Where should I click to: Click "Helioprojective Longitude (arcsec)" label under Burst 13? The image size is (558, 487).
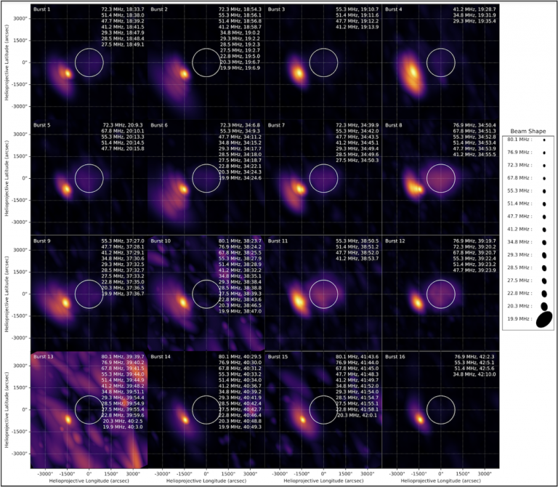click(x=89, y=481)
